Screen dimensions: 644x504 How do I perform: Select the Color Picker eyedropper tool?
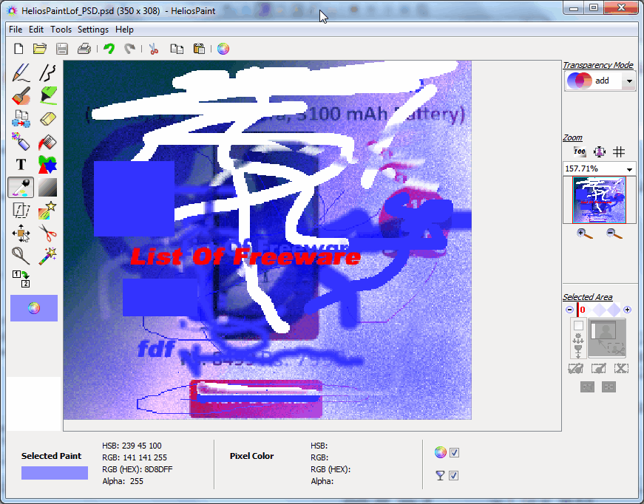[21, 188]
